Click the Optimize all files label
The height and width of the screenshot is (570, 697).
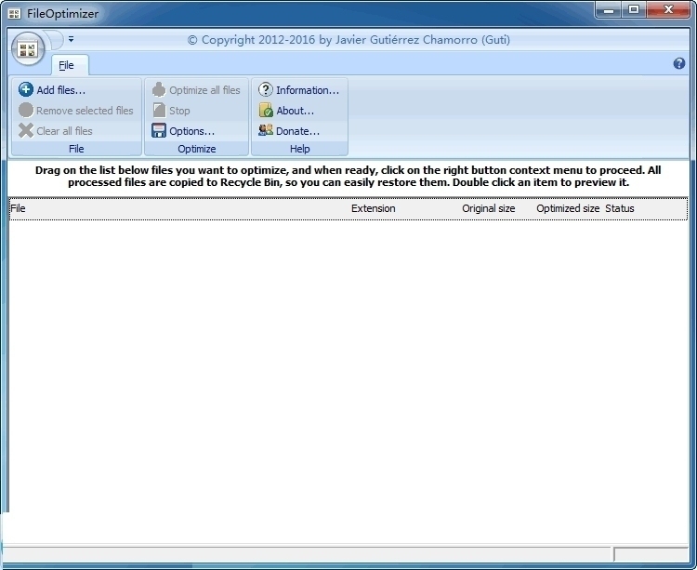(204, 90)
